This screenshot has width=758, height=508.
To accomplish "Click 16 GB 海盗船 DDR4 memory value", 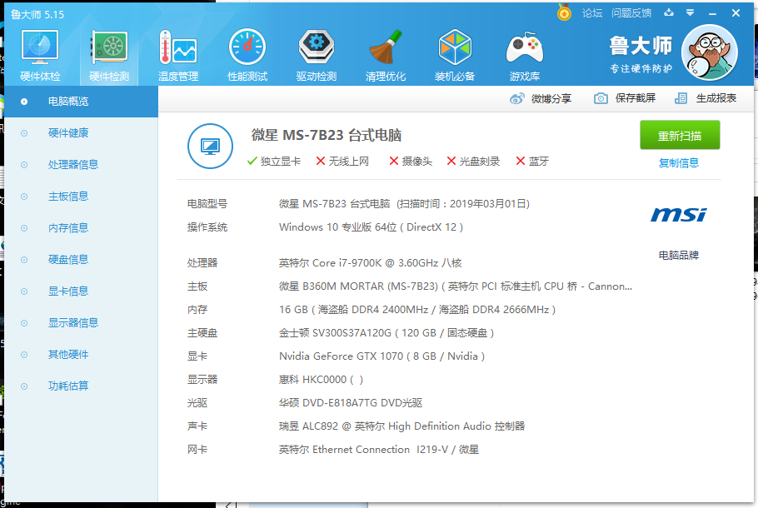I will (417, 310).
